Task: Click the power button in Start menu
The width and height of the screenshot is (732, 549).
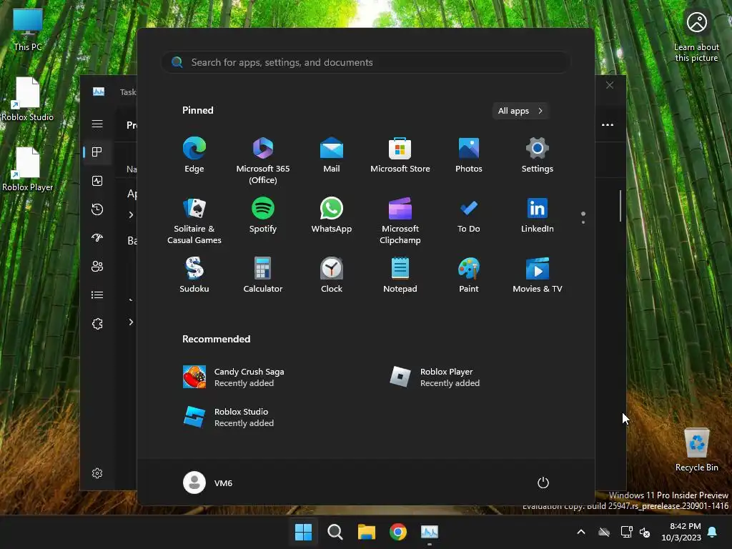Action: click(x=543, y=483)
